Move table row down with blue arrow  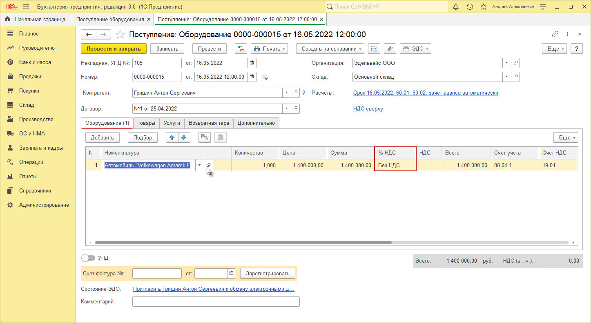coord(184,137)
